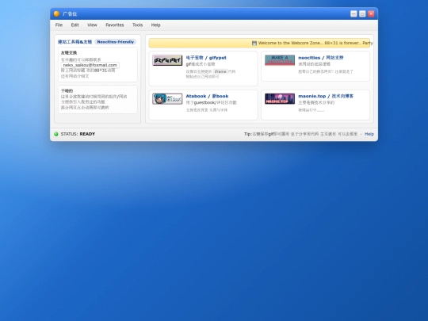Maximize the window
The height and width of the screenshot is (321, 428).
coord(362,13)
